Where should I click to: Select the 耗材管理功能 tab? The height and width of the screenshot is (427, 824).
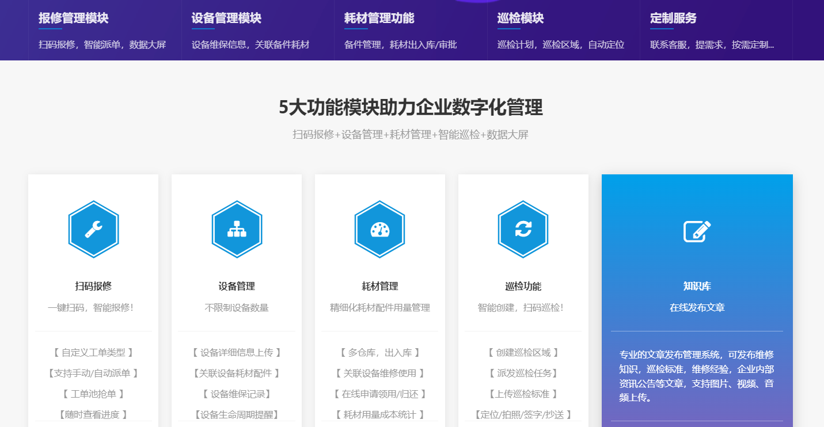pyautogui.click(x=379, y=18)
